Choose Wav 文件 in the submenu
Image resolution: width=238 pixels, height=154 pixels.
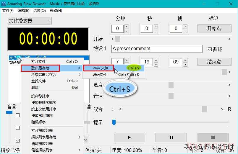(x=101, y=68)
